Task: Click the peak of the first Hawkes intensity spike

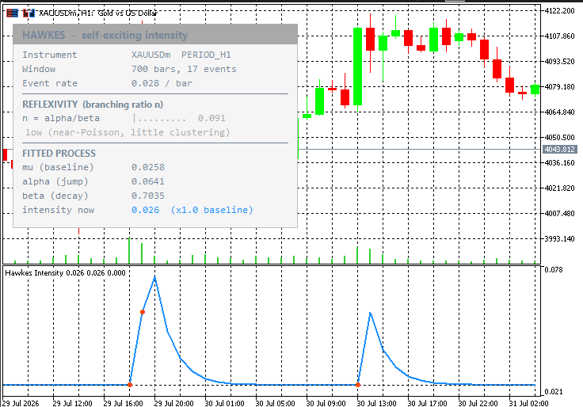Action: click(x=154, y=277)
